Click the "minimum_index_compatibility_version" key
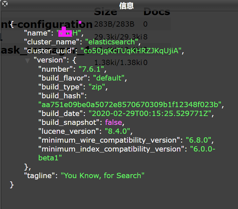 coord(111,149)
